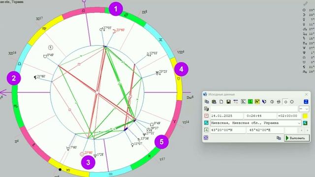Screen dimensions: 315x177
Task: Click the cyan Aquarius sign segment
Action: (110, 174)
